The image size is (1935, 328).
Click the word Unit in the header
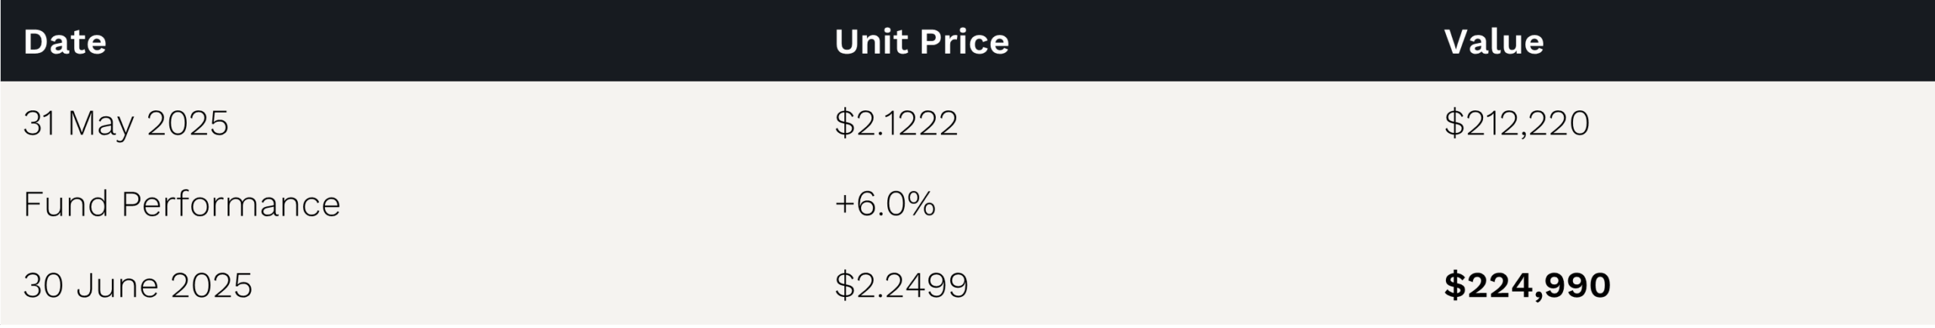click(871, 42)
